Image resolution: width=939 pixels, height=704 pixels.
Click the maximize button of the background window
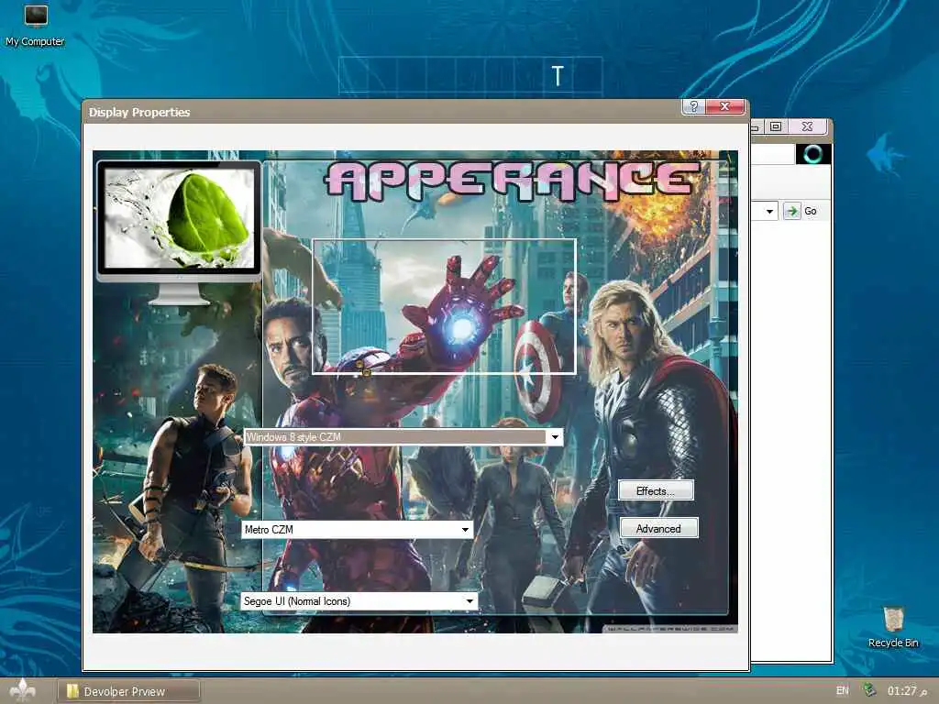click(x=776, y=126)
